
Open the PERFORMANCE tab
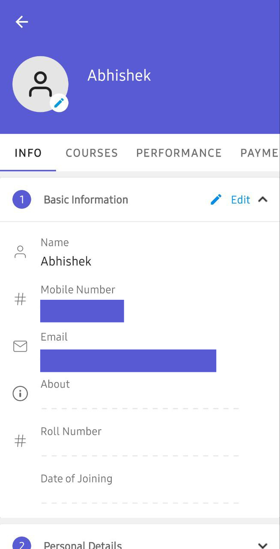pos(179,153)
